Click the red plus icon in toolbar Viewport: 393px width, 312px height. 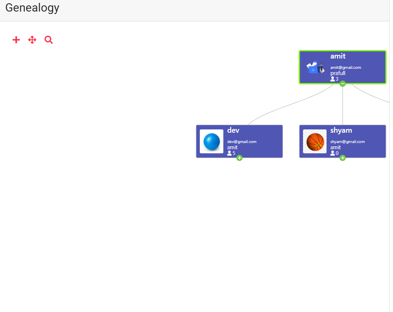[16, 40]
